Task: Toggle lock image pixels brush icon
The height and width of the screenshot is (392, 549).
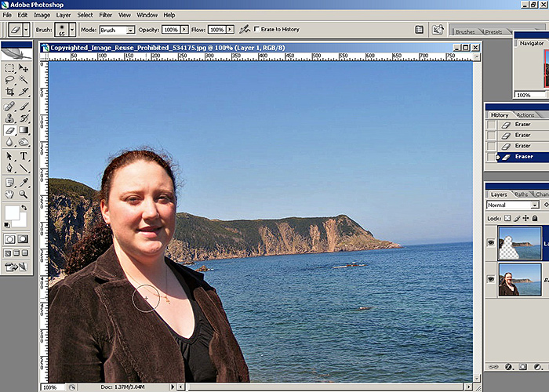Action: point(517,219)
